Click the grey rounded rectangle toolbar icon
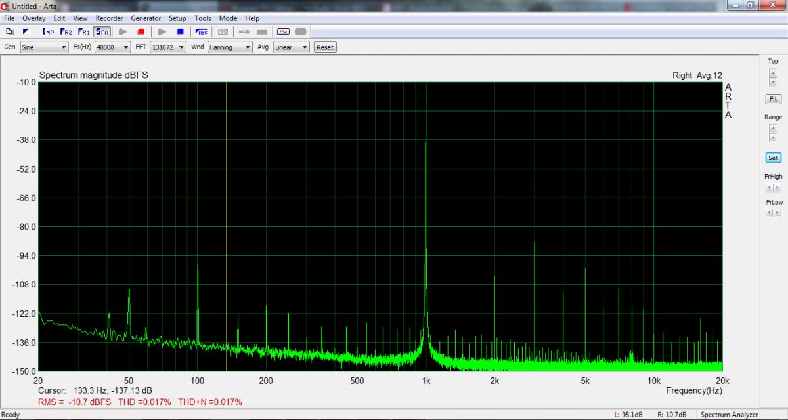The image size is (788, 420). pos(301,31)
